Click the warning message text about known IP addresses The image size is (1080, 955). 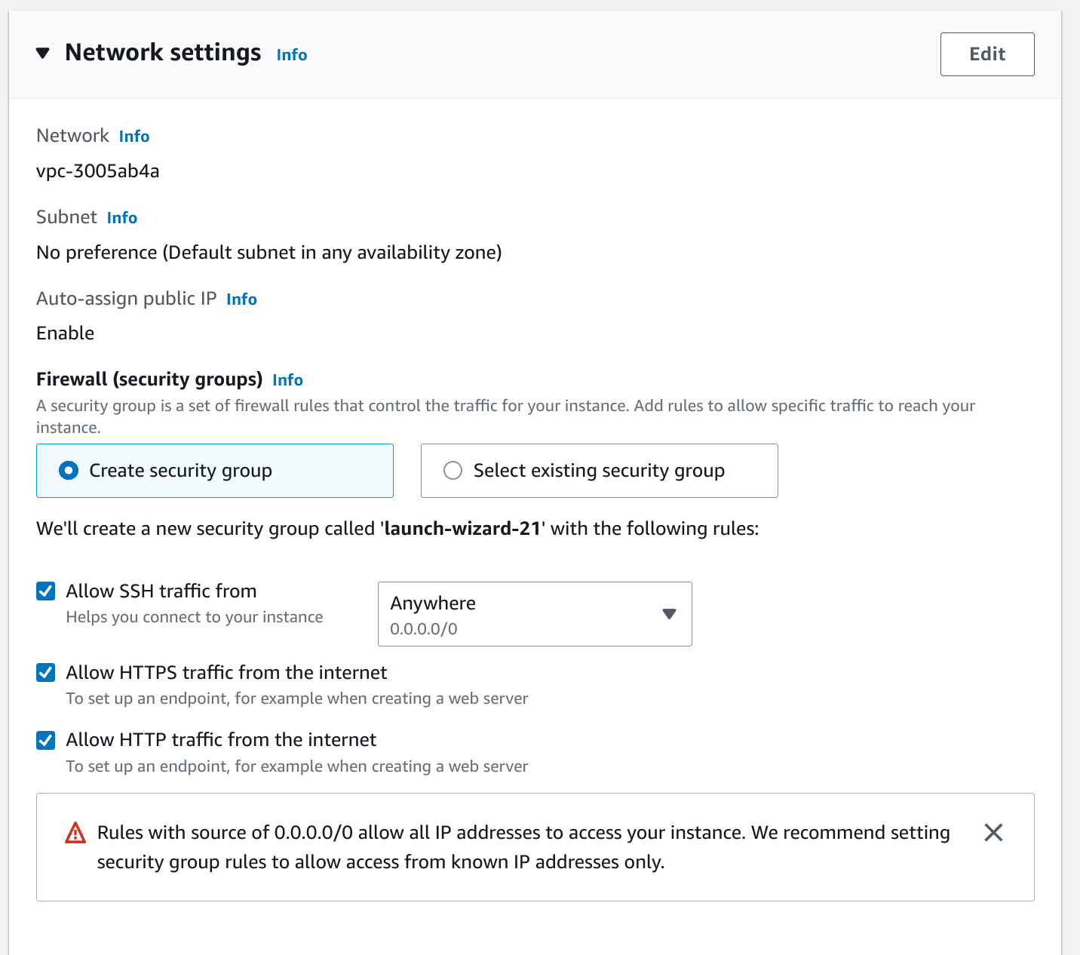click(x=523, y=847)
